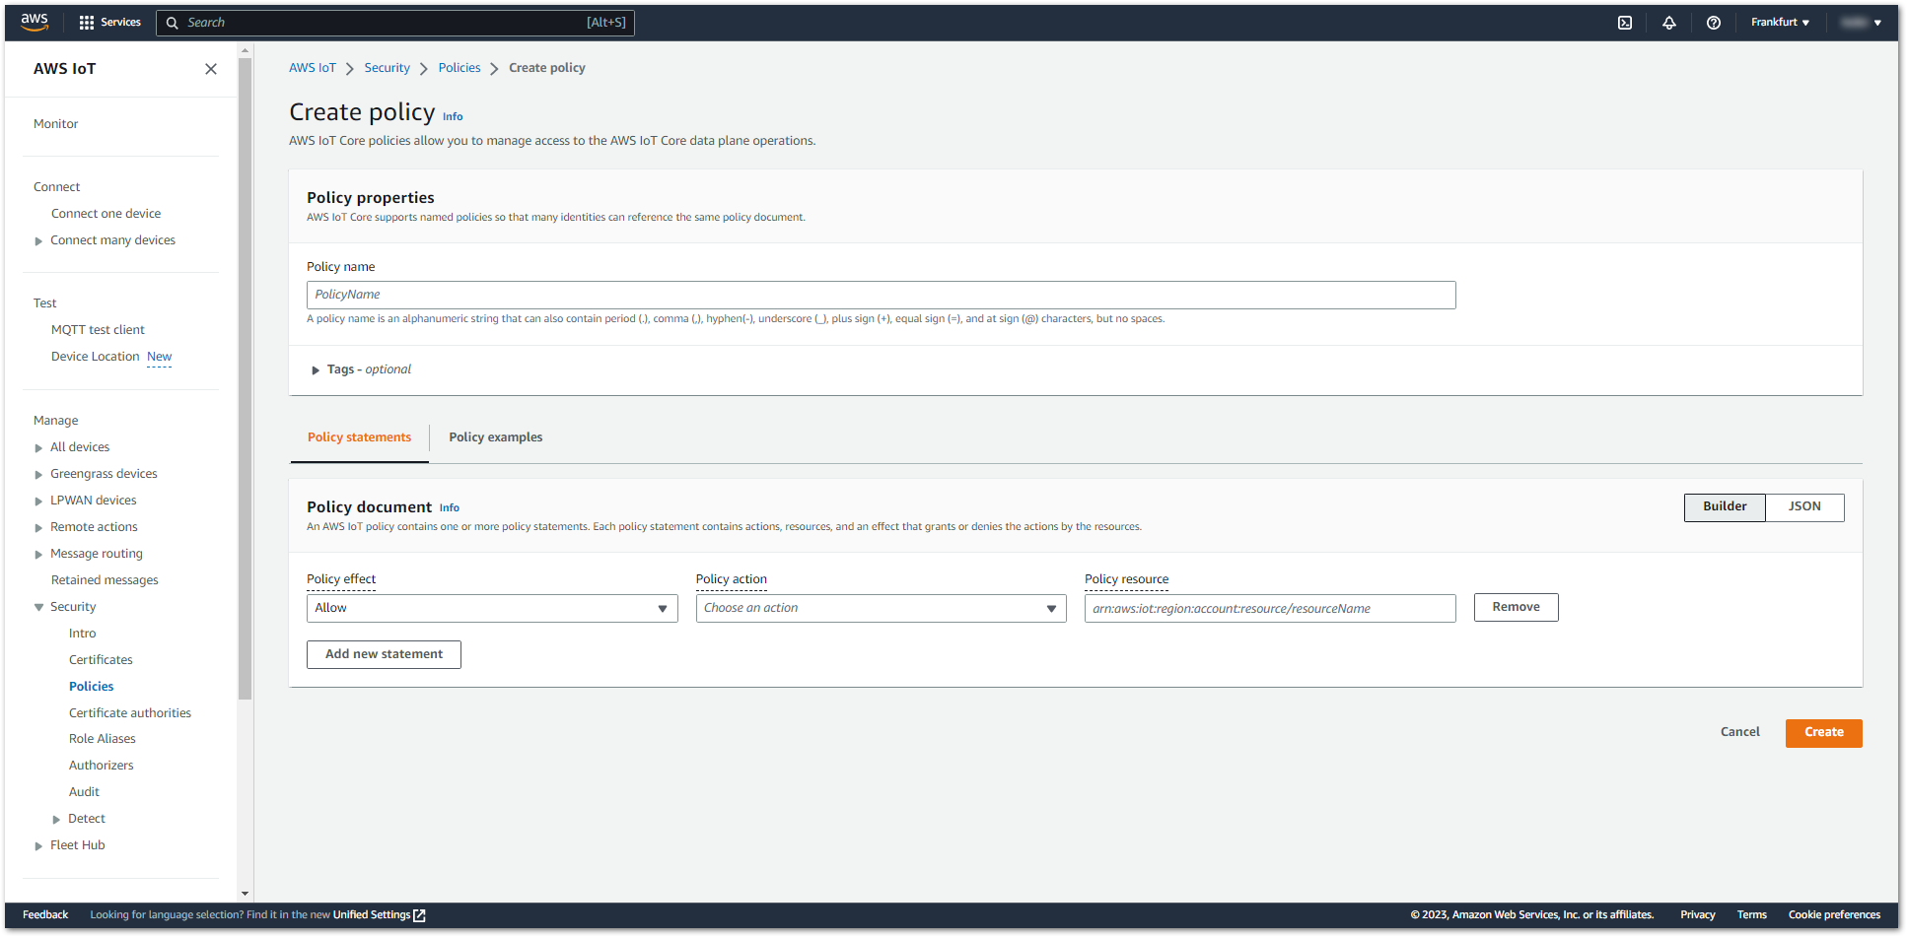Expand the Detect section

[x=56, y=820]
